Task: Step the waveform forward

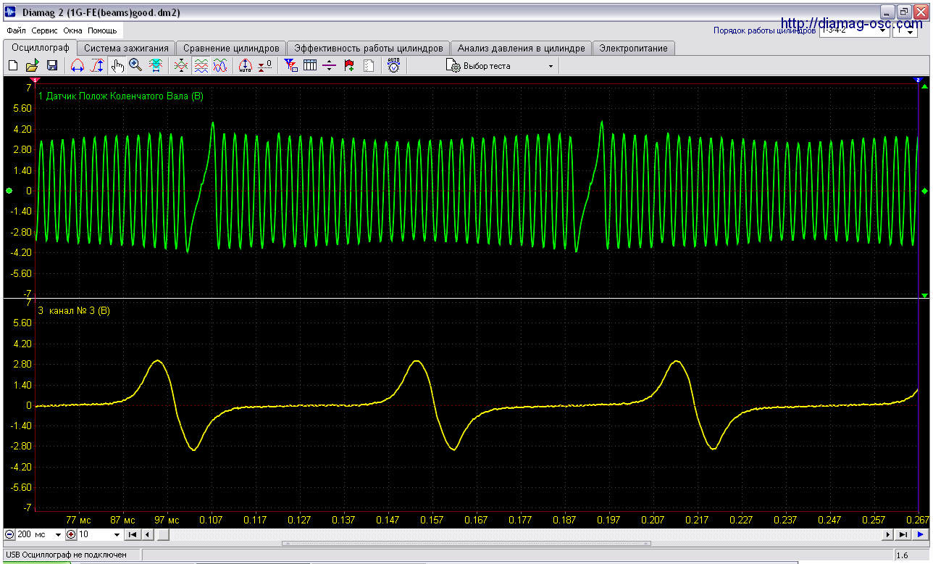Action: point(889,534)
